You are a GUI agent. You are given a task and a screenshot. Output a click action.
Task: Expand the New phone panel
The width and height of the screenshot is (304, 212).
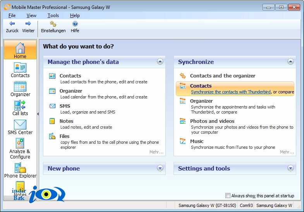(160, 168)
